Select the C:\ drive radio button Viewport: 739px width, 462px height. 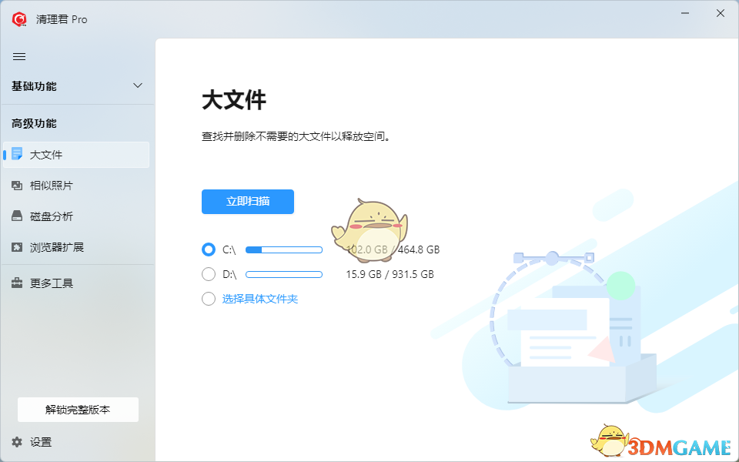[209, 249]
